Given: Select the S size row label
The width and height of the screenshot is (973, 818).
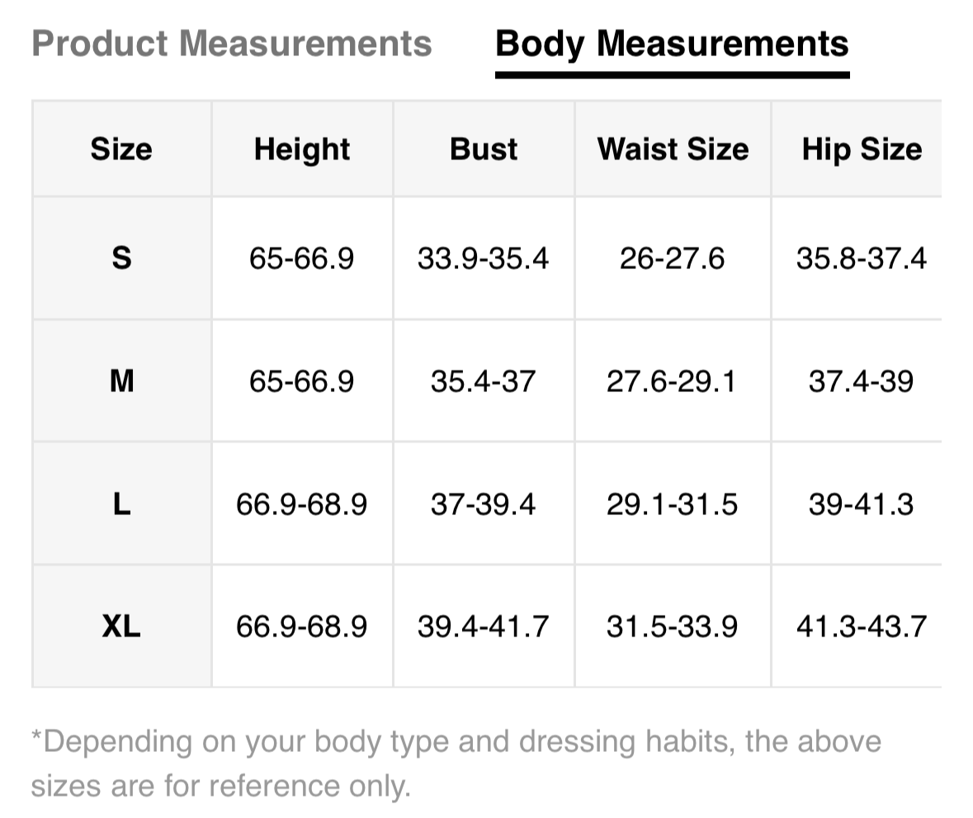Looking at the screenshot, I should click(121, 258).
